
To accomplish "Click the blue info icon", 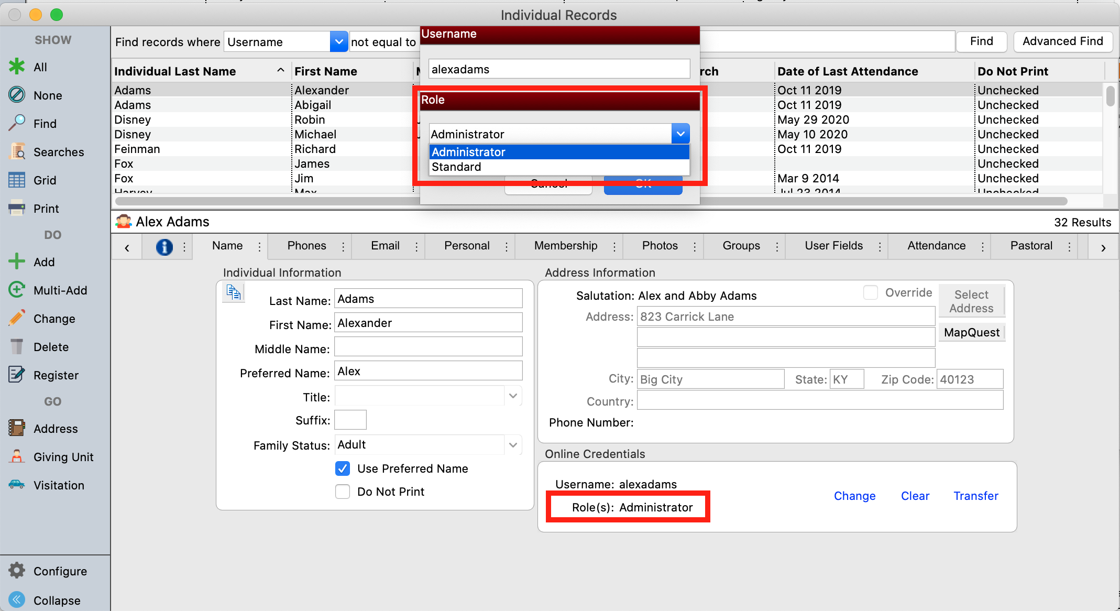I will click(164, 246).
